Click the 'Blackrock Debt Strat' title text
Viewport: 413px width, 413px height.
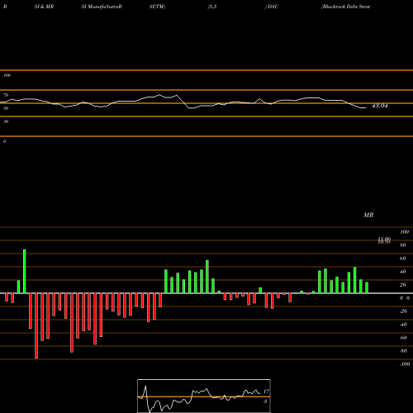(346, 7)
